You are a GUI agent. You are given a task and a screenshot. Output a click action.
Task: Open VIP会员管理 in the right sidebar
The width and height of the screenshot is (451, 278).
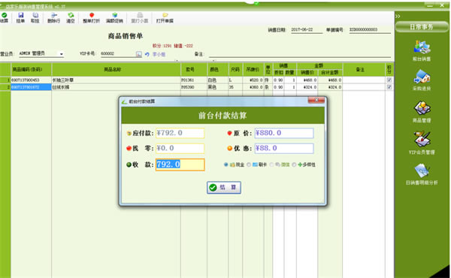422,143
